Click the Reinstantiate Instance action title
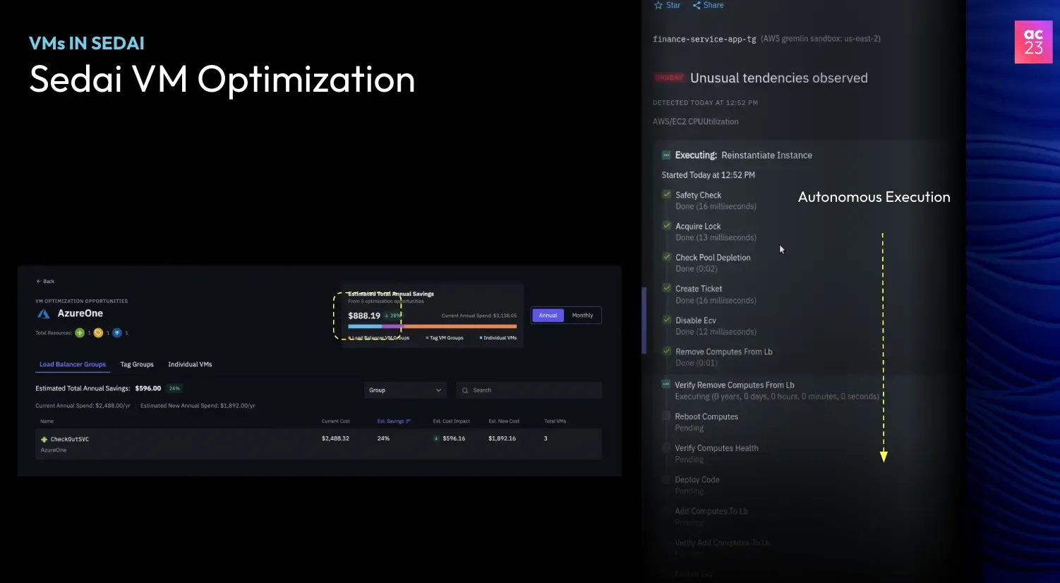The image size is (1060, 583). 766,155
